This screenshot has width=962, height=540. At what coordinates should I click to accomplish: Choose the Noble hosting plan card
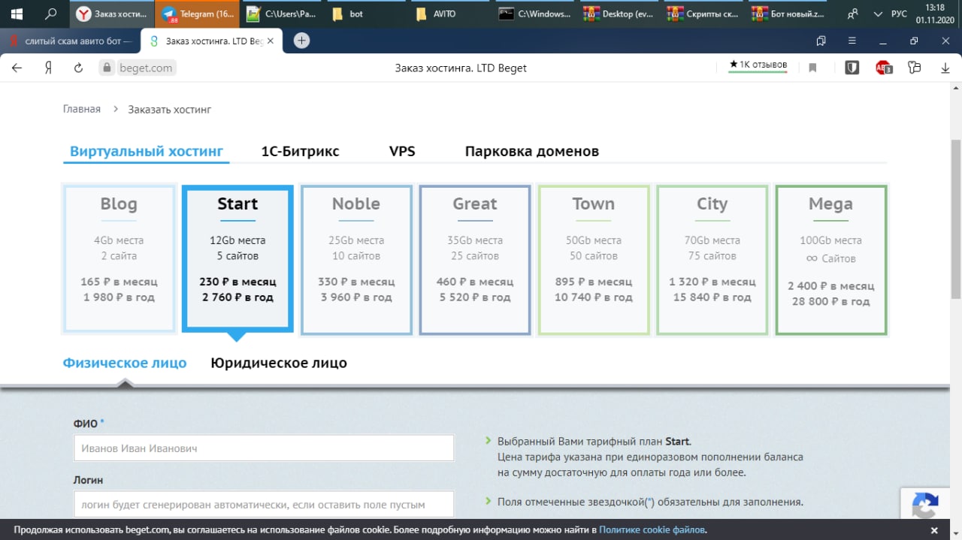click(x=356, y=259)
